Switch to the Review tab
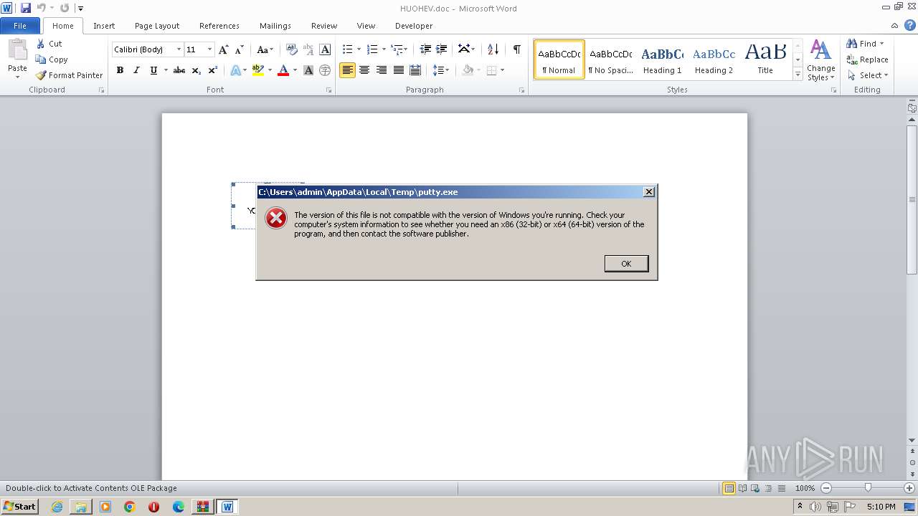Viewport: 918px width, 516px height. tap(324, 26)
